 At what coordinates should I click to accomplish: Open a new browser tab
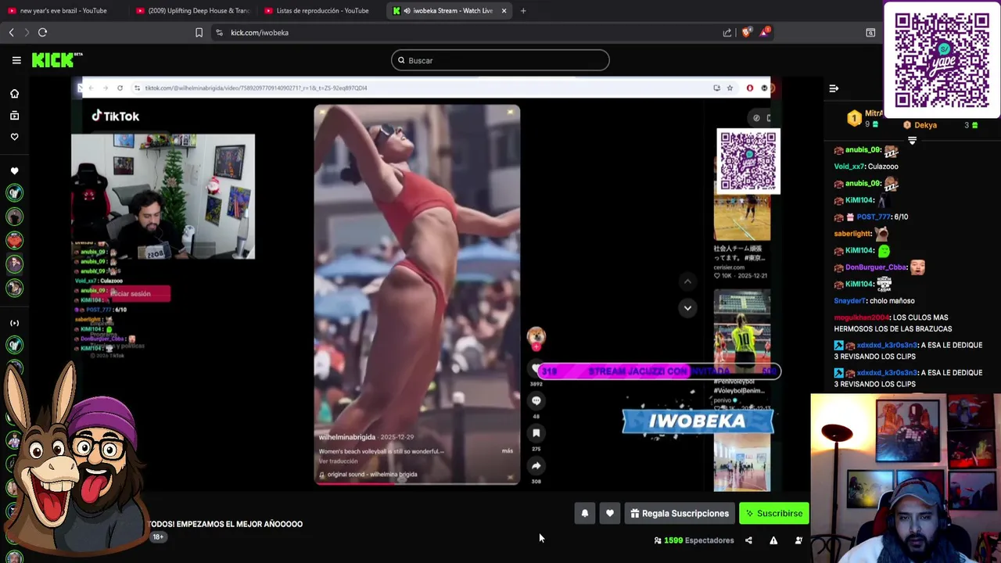pyautogui.click(x=523, y=10)
